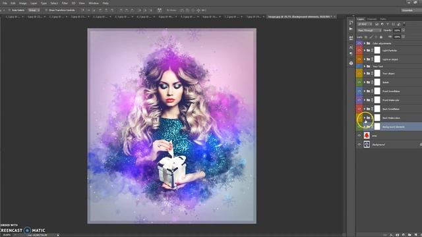Hide the Light Particles group
422x237 pixels.
tap(359, 50)
